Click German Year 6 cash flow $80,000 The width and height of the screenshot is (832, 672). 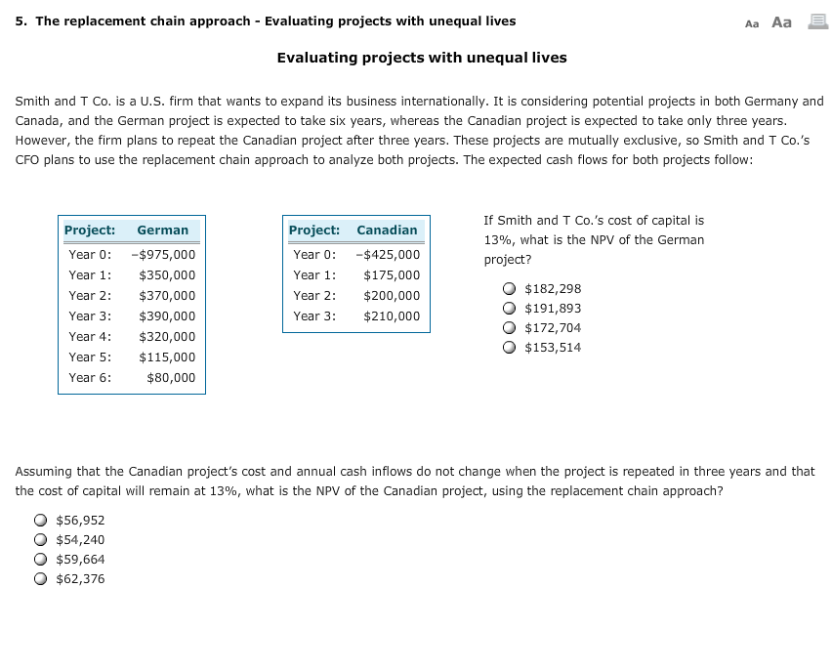point(171,378)
